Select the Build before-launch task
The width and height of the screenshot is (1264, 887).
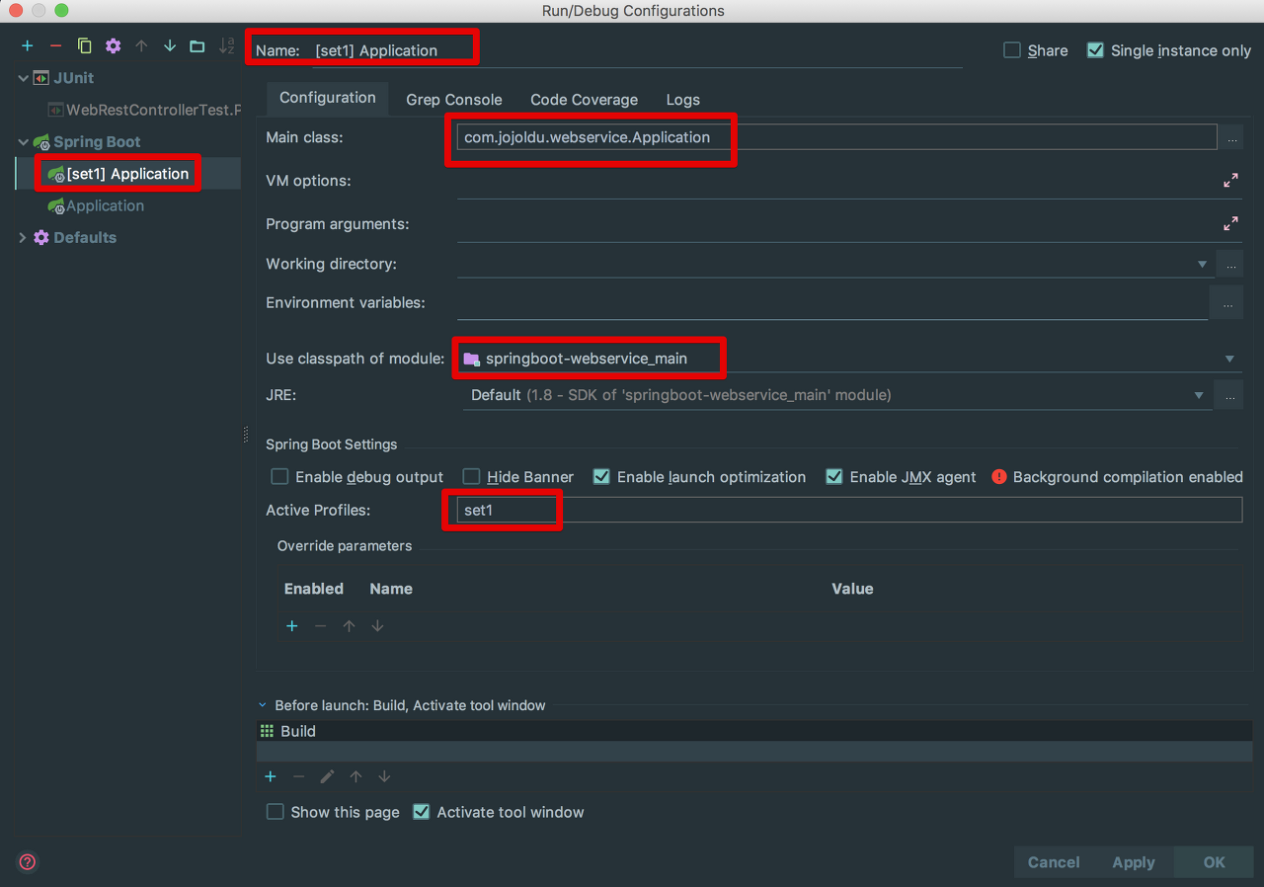[x=754, y=731]
